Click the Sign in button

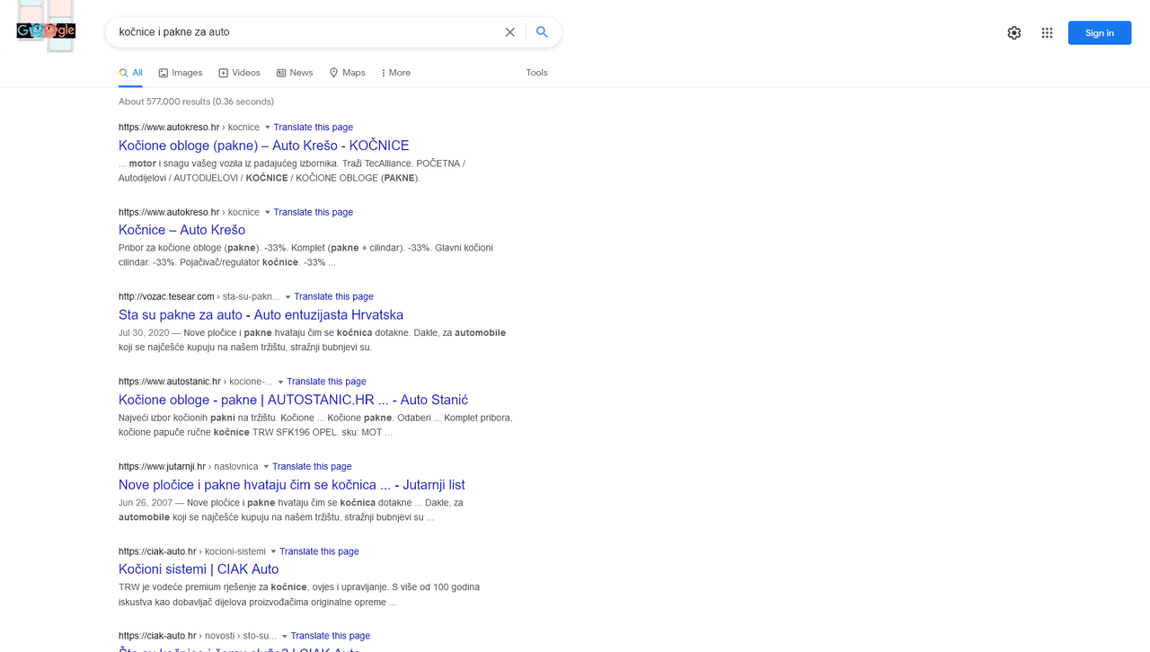[1099, 32]
